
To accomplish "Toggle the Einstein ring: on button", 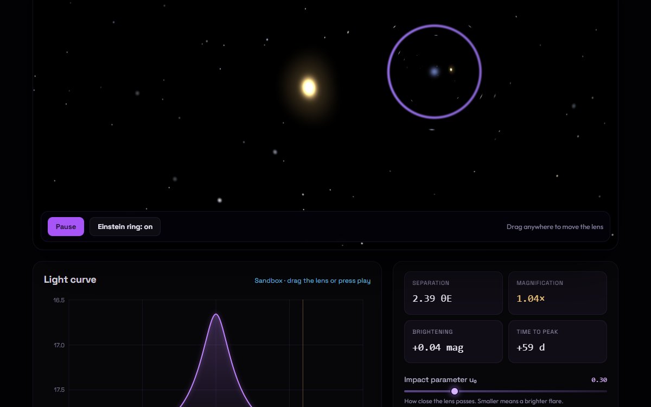I will (125, 227).
